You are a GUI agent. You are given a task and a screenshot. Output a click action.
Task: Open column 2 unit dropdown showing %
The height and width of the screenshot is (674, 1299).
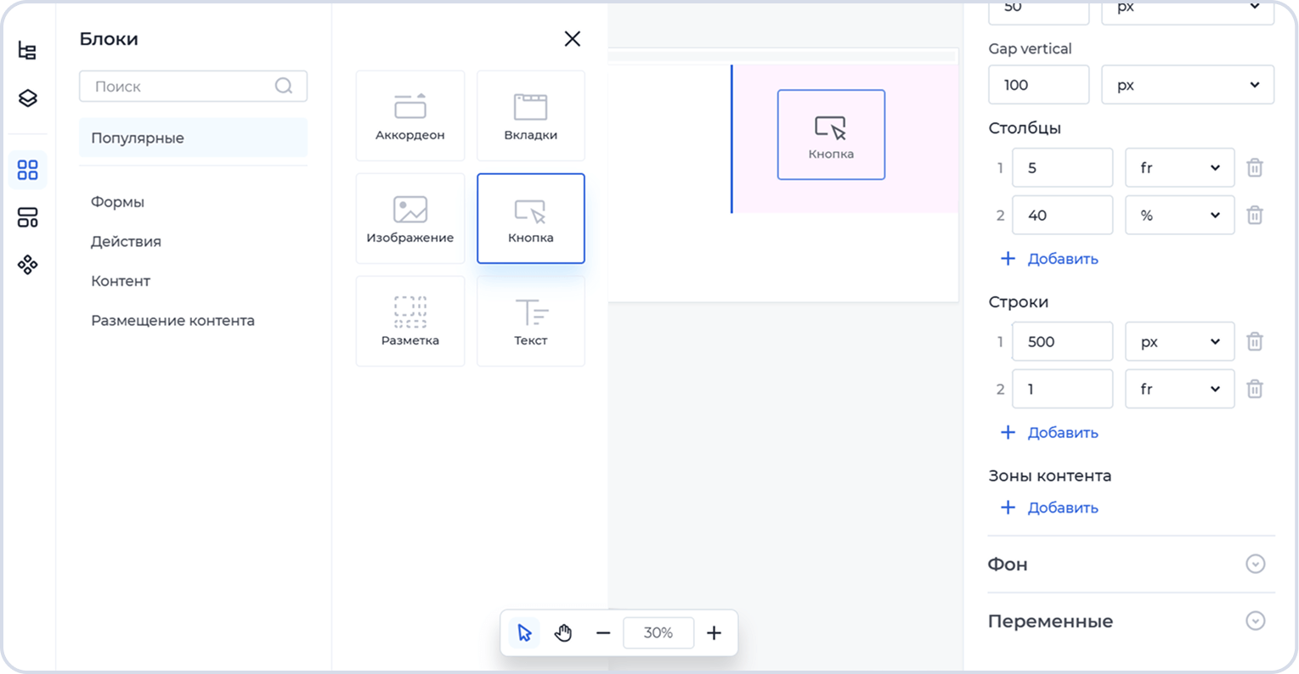(1180, 215)
